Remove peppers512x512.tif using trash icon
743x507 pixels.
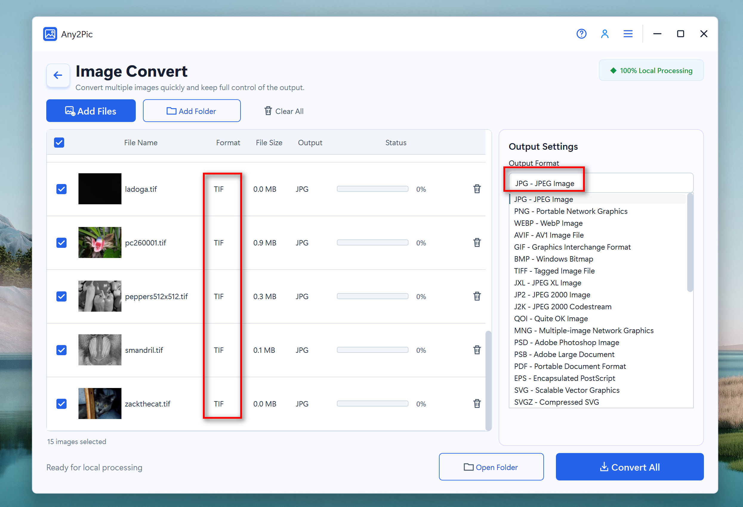(477, 296)
